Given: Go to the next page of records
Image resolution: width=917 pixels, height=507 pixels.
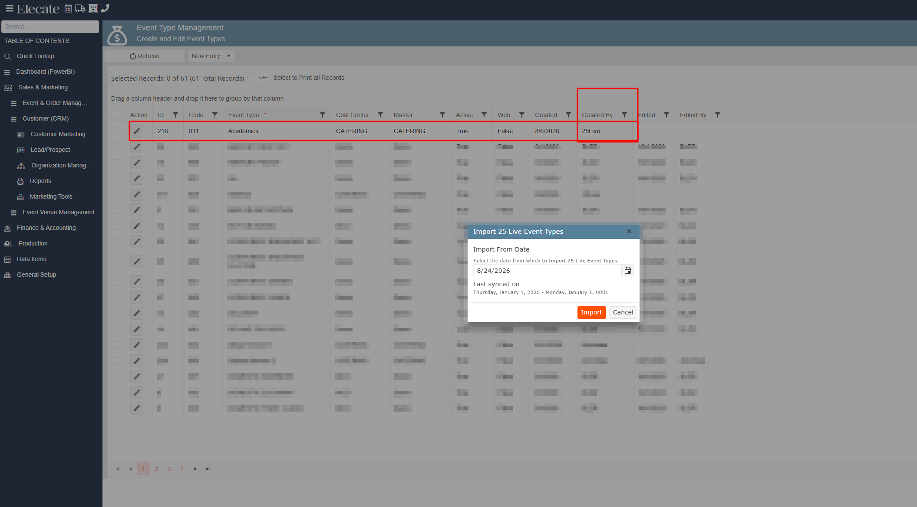Looking at the screenshot, I should [x=195, y=469].
